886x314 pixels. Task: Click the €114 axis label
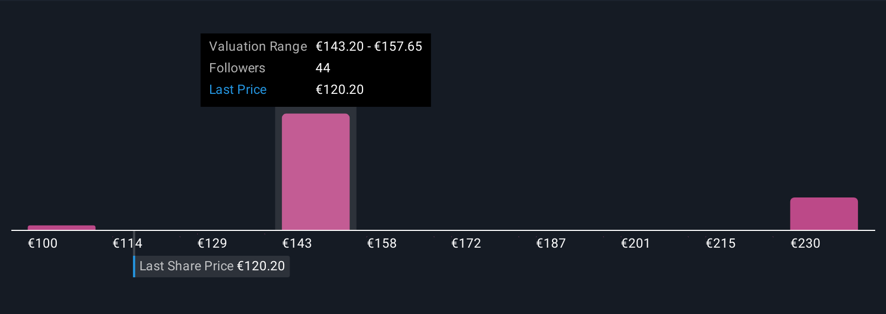[x=127, y=243]
